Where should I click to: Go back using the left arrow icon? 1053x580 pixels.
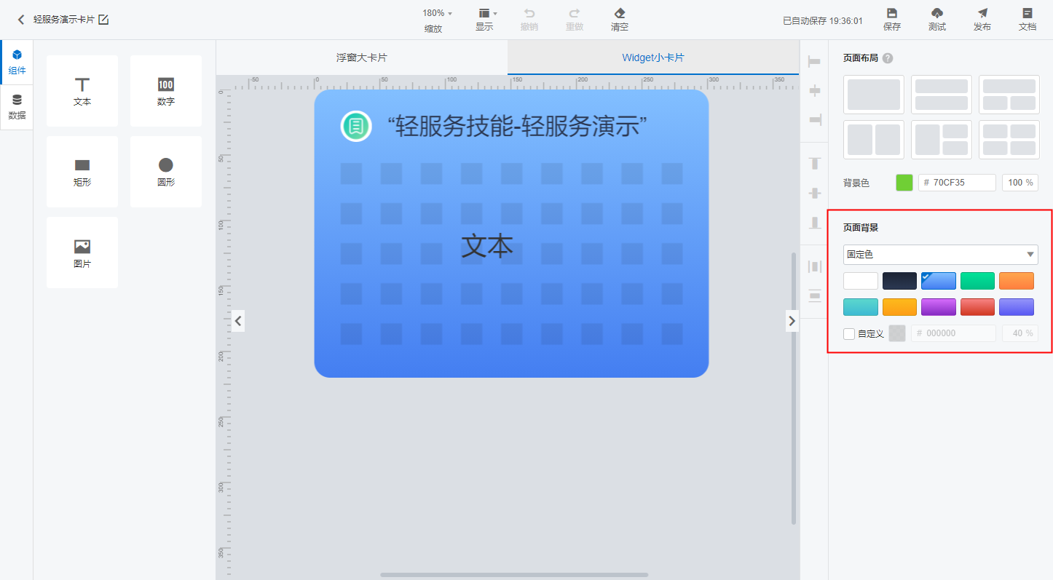click(21, 20)
